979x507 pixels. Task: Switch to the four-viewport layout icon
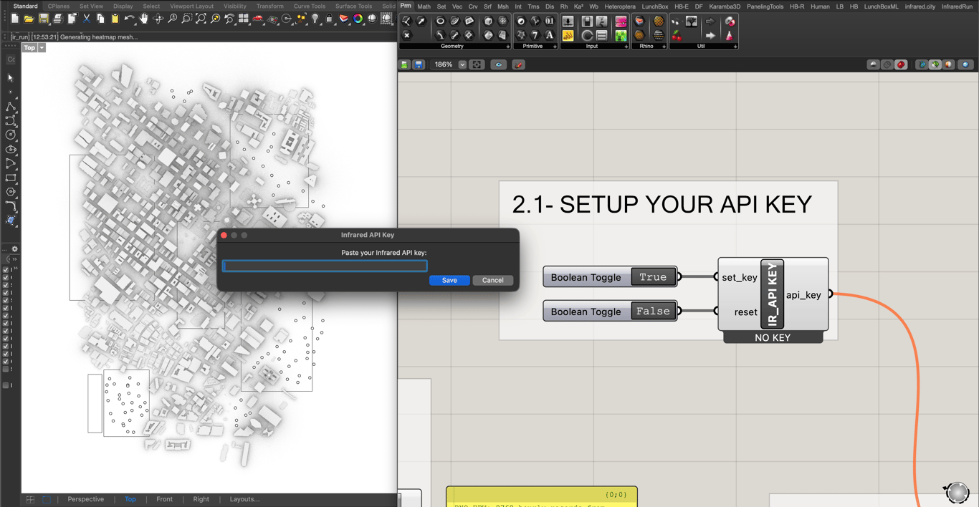pos(244,19)
